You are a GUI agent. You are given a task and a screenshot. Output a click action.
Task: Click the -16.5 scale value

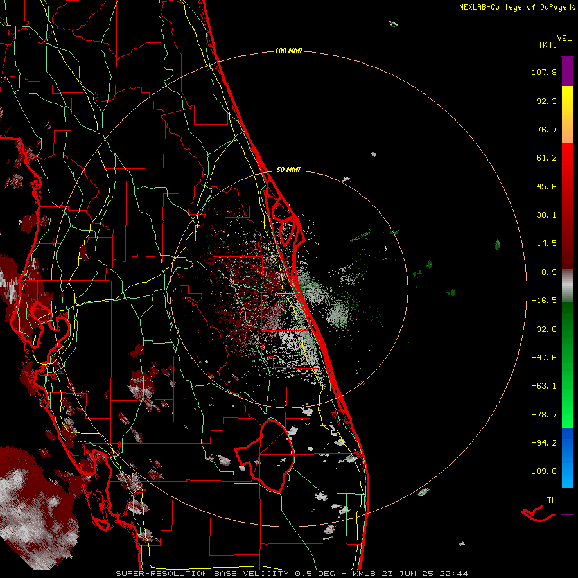pos(544,301)
